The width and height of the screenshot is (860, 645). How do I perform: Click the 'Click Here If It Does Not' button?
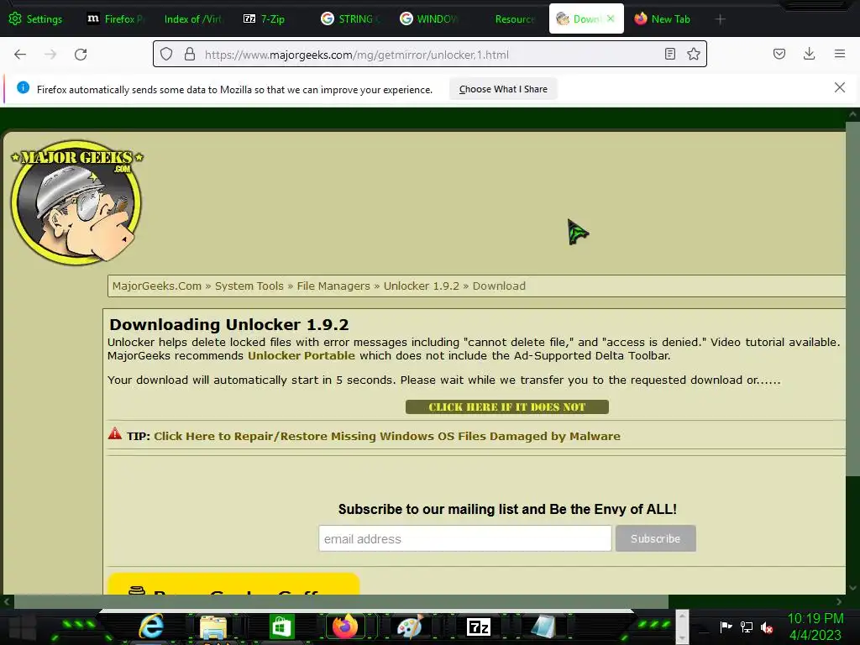click(506, 407)
